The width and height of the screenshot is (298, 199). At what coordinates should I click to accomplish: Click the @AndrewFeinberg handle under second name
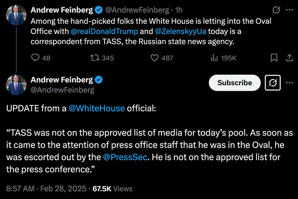(x=62, y=90)
